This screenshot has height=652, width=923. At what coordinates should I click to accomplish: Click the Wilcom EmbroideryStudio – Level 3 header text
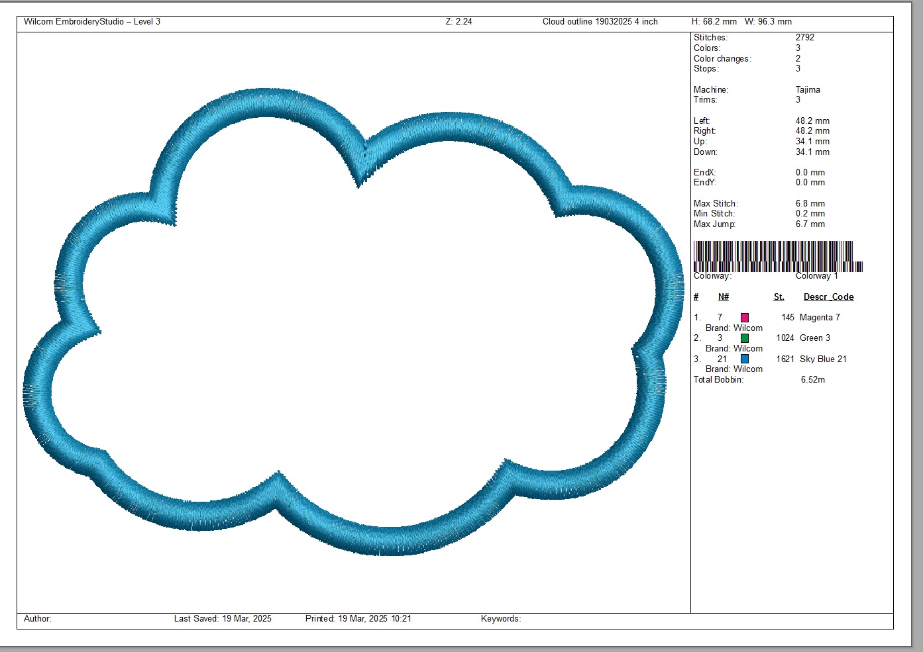92,22
